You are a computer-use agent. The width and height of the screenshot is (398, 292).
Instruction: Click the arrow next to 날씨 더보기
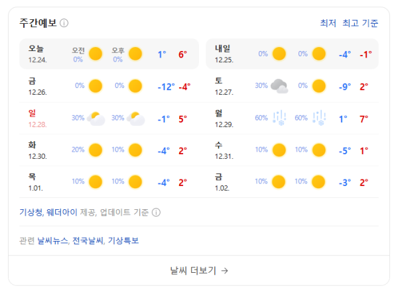[x=225, y=270]
